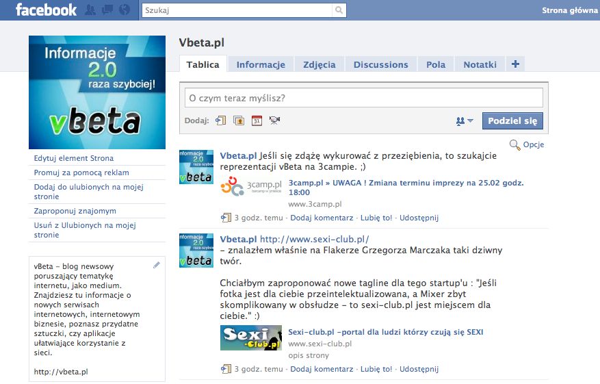Open the Discussions tab
Image resolution: width=600 pixels, height=384 pixels.
pyautogui.click(x=381, y=64)
